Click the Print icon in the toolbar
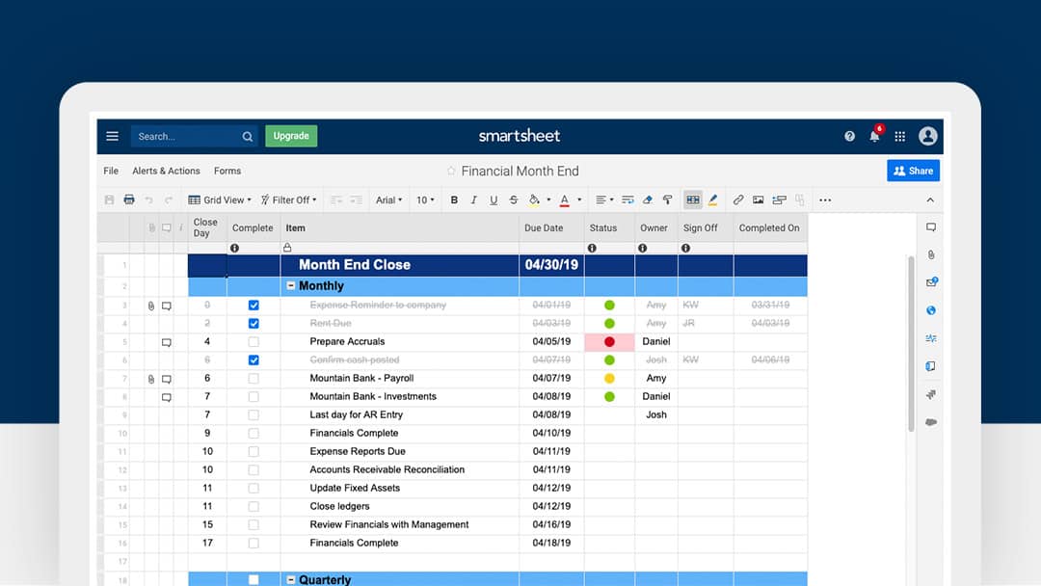This screenshot has height=586, width=1041. tap(128, 200)
